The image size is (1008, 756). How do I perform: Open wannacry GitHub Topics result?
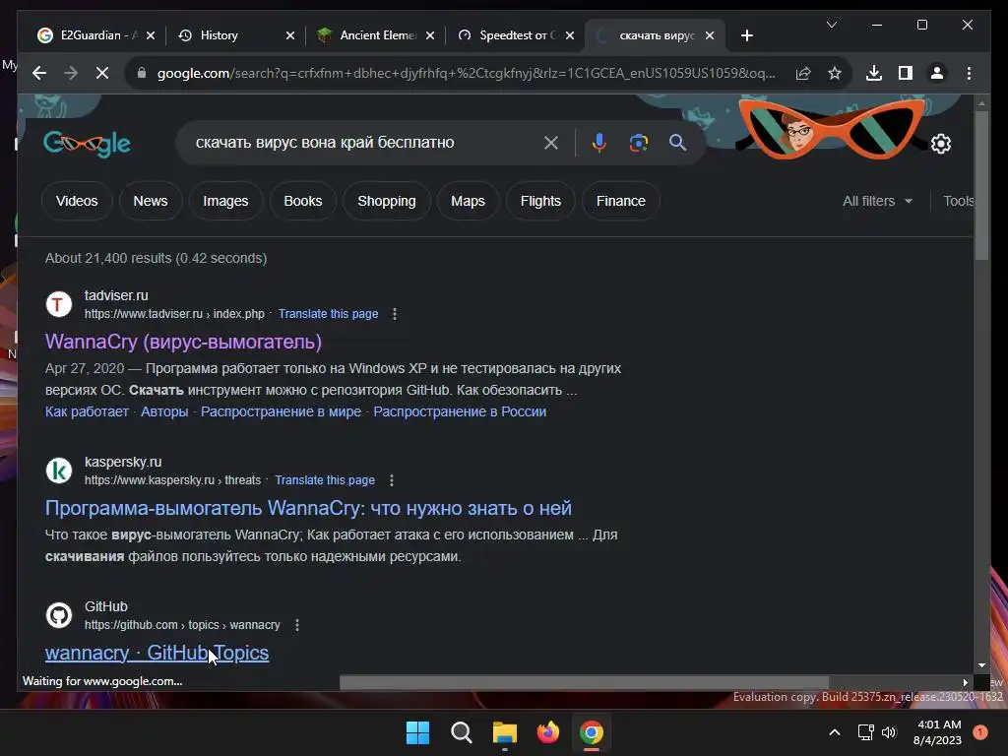tap(157, 653)
